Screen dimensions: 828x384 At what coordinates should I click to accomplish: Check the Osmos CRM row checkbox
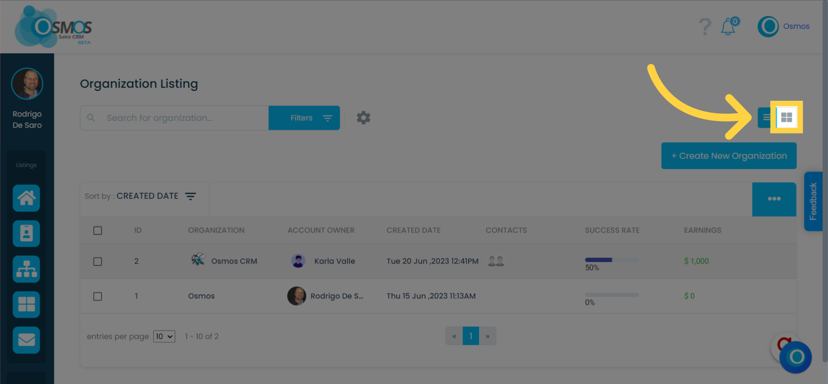(x=98, y=261)
